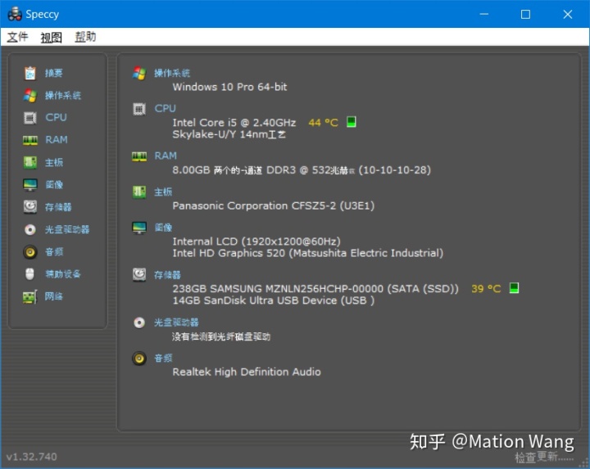Click the motherboard icon in summary panel
The height and width of the screenshot is (469, 590).
(139, 192)
